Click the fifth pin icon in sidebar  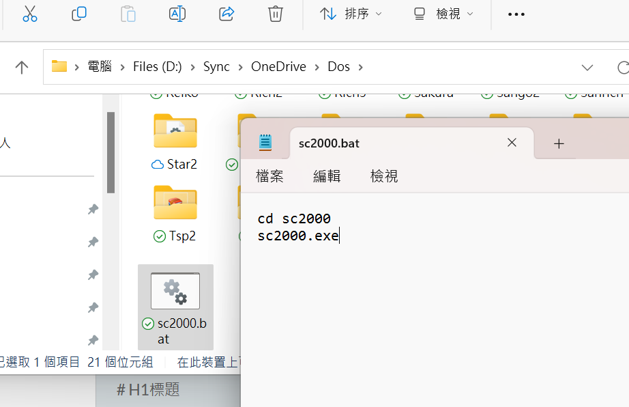coord(93,340)
